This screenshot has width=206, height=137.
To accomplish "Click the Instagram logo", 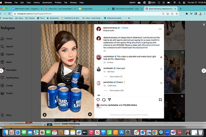I will [x=8, y=28].
